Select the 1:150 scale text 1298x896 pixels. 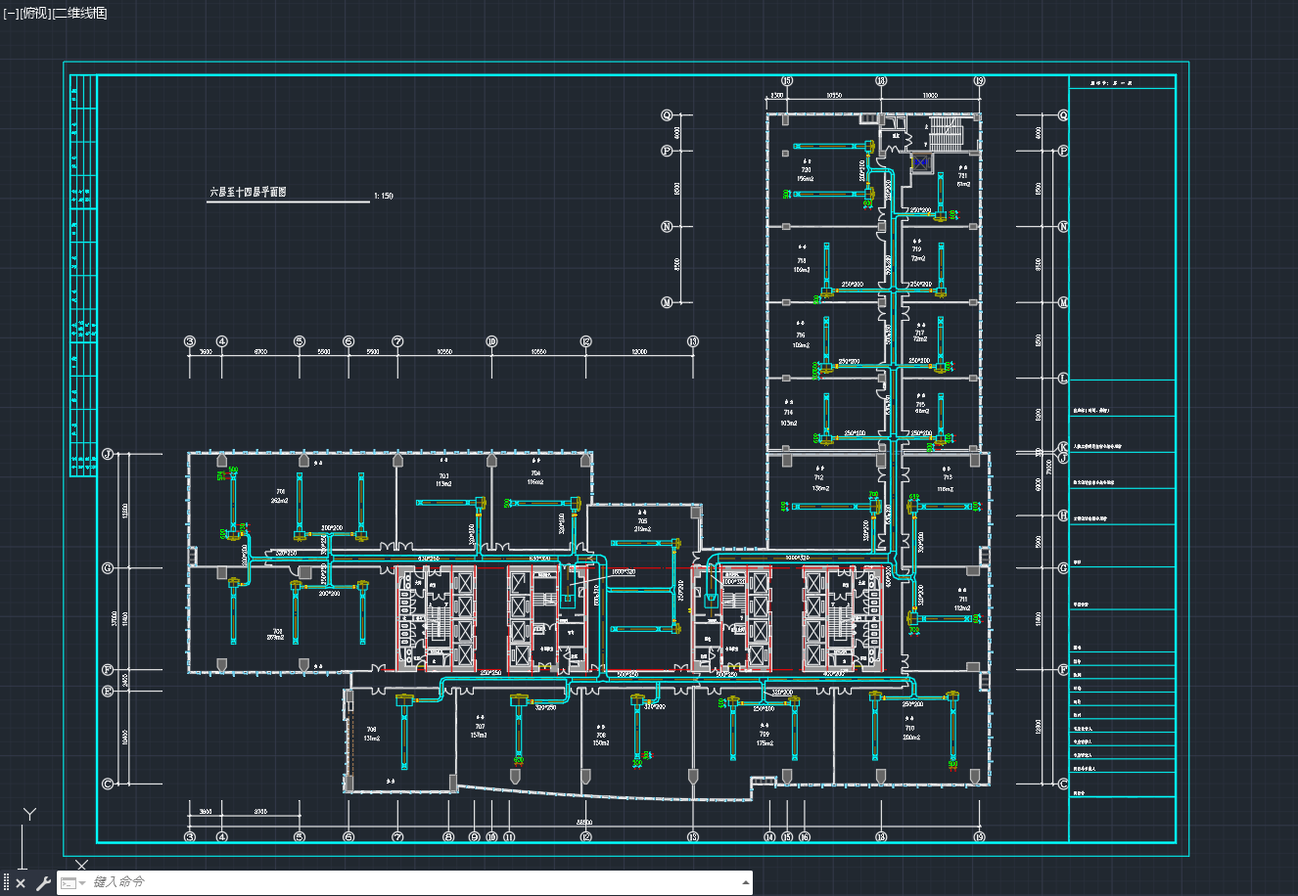(x=383, y=196)
